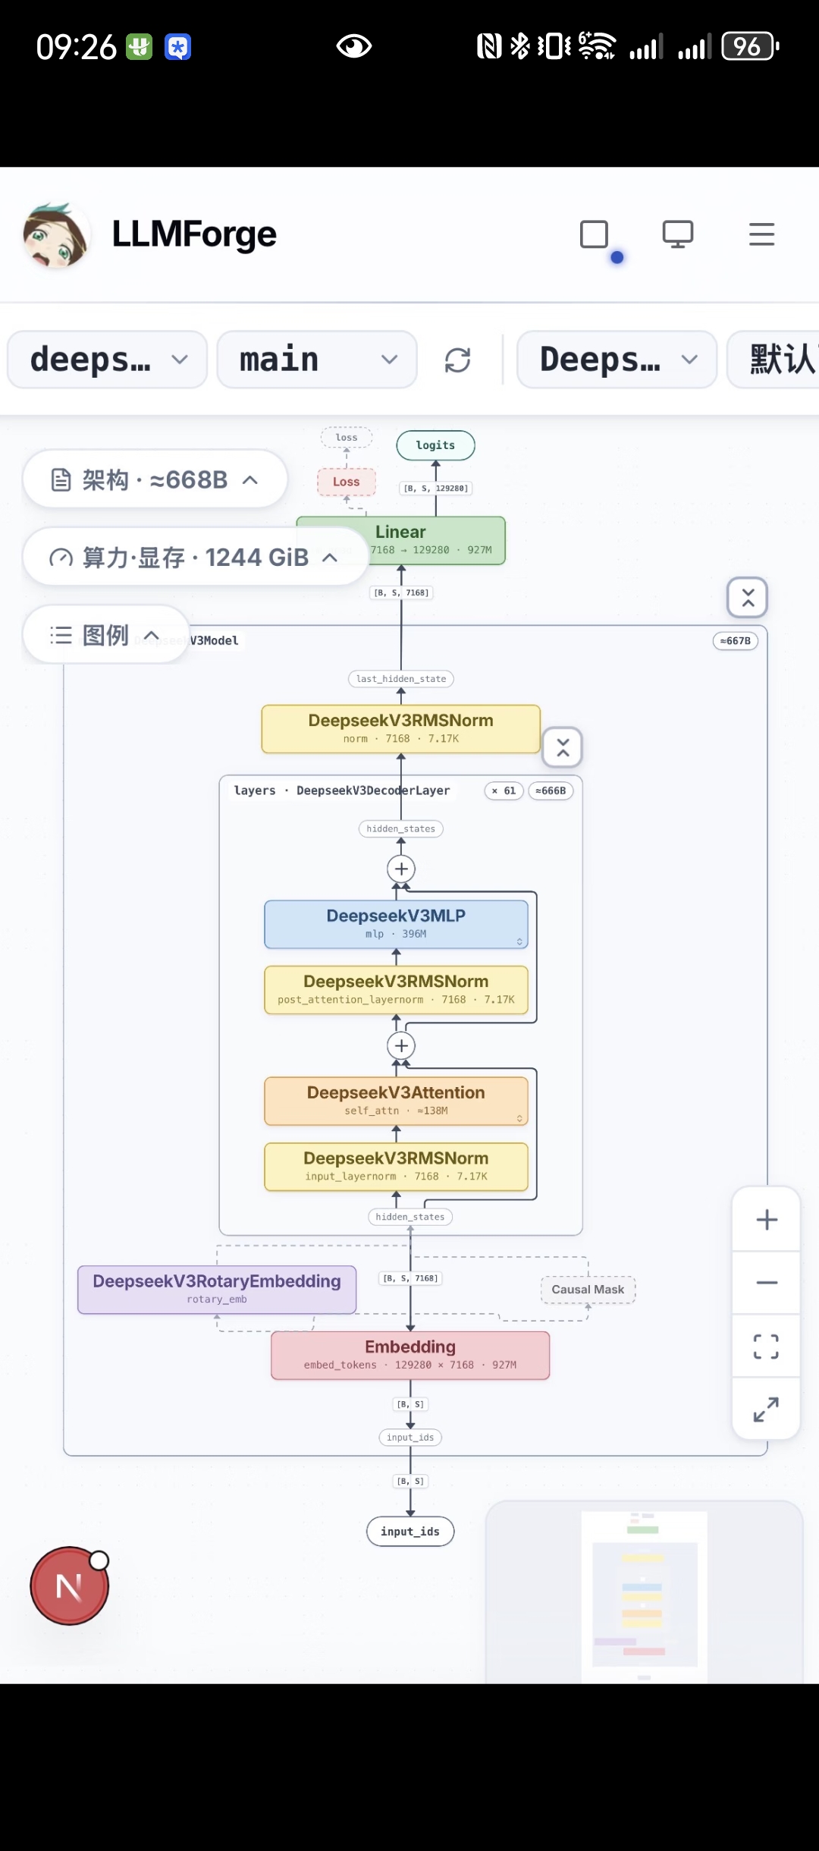Click the refresh arrows icon
819x1851 pixels.
(458, 360)
